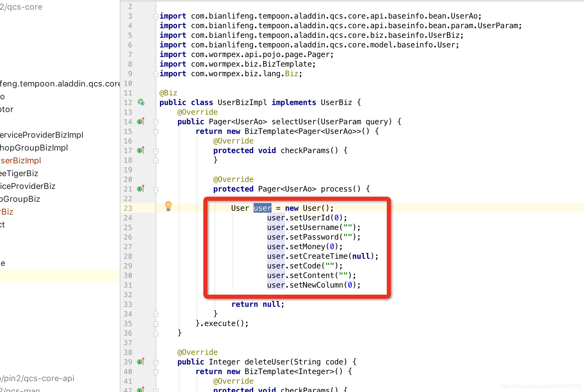Click 'setPassword' on line 26
The image size is (584, 392).
[x=314, y=237]
